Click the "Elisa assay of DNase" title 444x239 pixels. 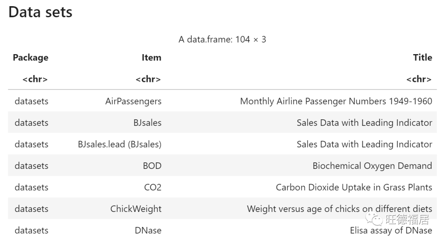tap(391, 231)
